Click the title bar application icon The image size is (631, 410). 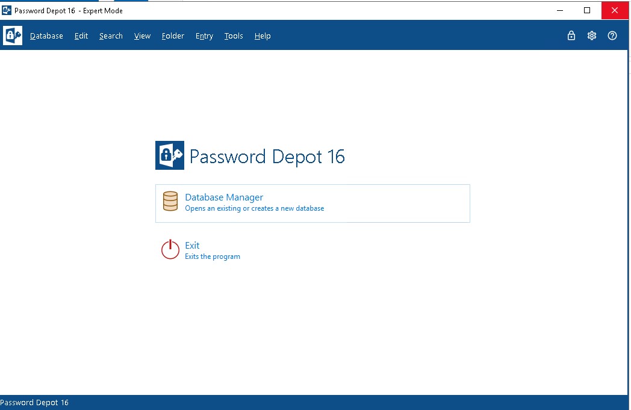tap(7, 10)
